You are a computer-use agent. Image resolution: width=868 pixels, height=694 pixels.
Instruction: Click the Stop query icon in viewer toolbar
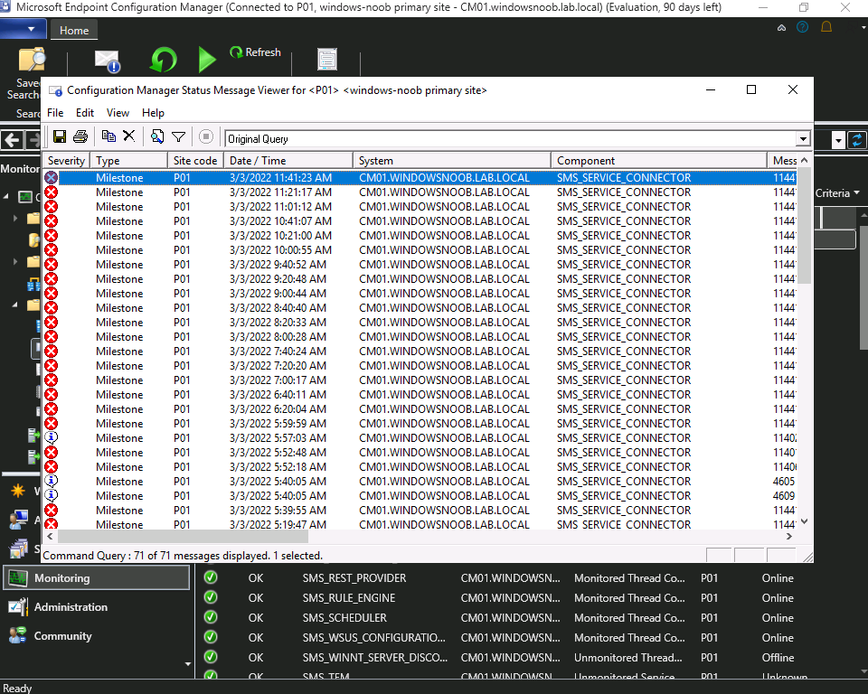(206, 136)
